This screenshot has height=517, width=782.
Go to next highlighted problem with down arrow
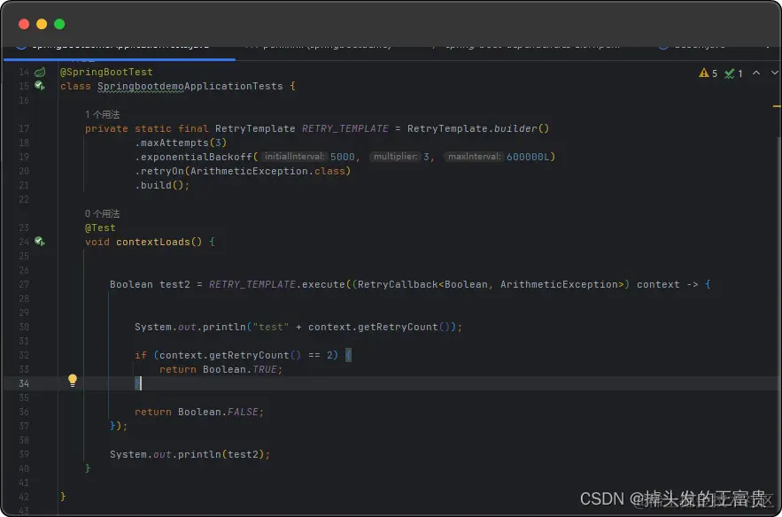[x=775, y=73]
